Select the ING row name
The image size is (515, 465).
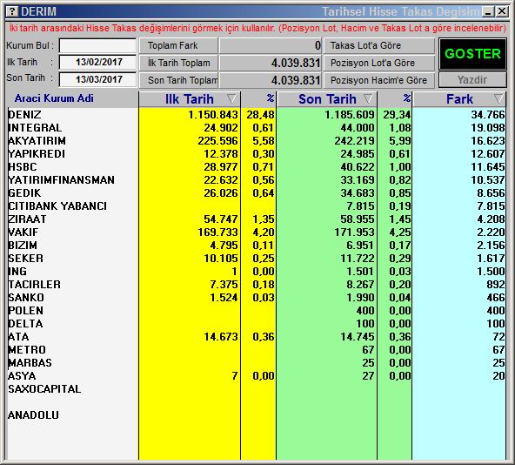click(17, 272)
